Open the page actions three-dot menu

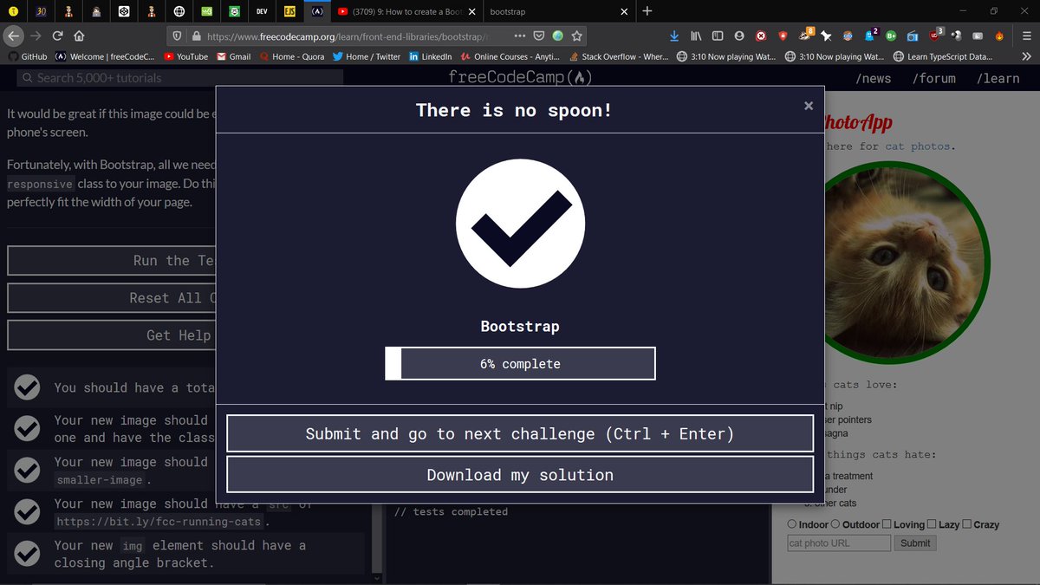[x=518, y=36]
